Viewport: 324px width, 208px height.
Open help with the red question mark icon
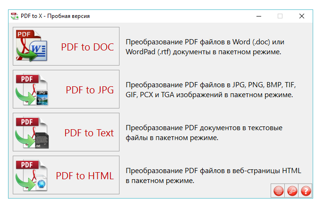tap(306, 191)
